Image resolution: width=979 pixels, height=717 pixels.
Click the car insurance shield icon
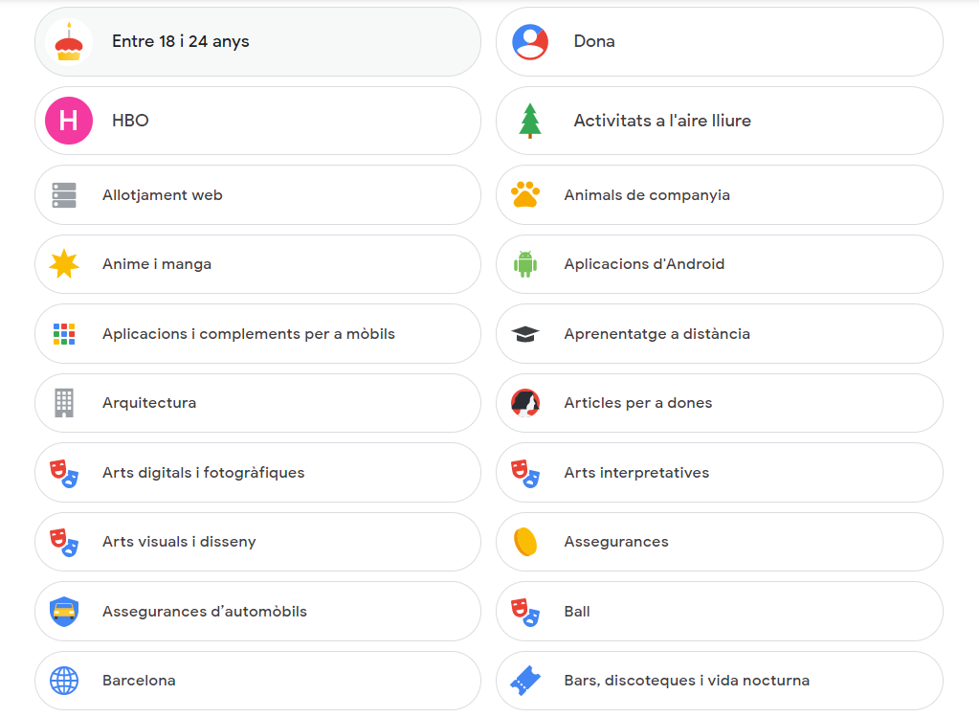click(x=64, y=612)
